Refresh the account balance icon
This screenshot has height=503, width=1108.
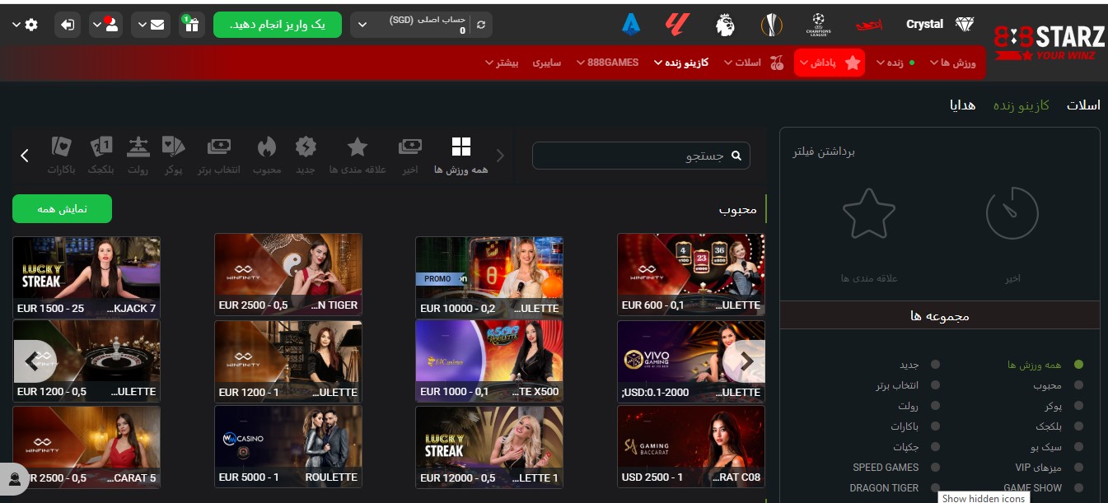(481, 25)
